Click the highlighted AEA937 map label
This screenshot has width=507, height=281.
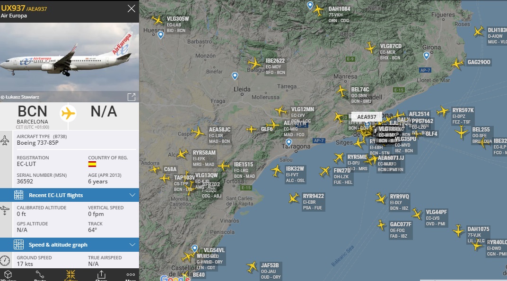(367, 116)
